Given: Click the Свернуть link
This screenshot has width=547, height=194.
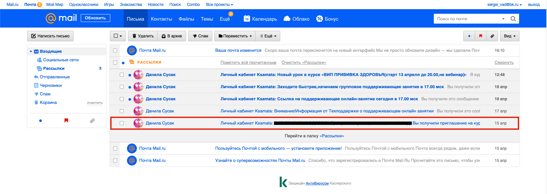Looking at the screenshot, I should click(x=504, y=63).
